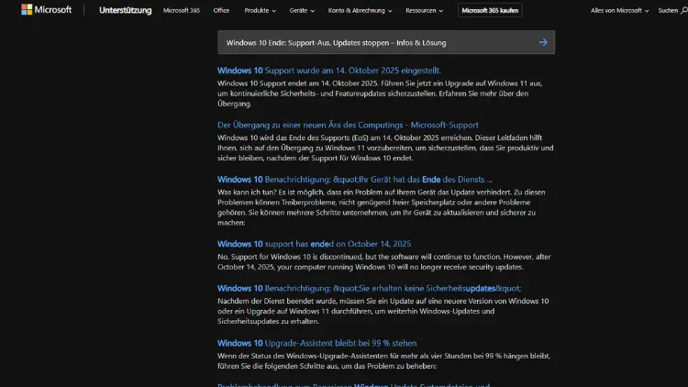This screenshot has width=688, height=387.
Task: Open the Office nav item
Action: click(x=221, y=10)
